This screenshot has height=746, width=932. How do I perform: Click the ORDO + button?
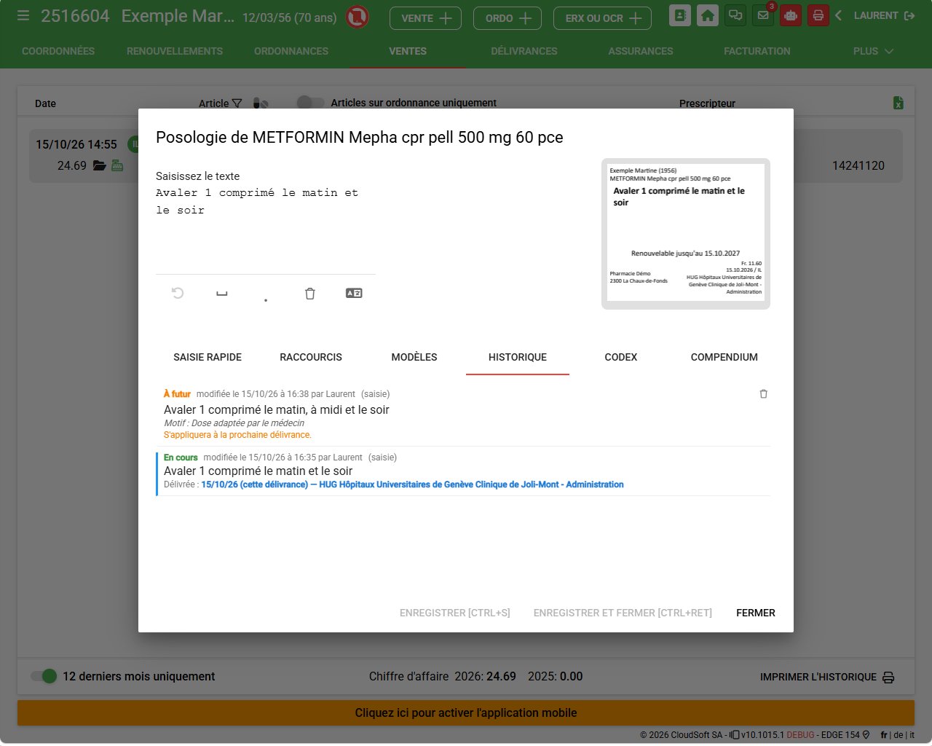[x=508, y=18]
